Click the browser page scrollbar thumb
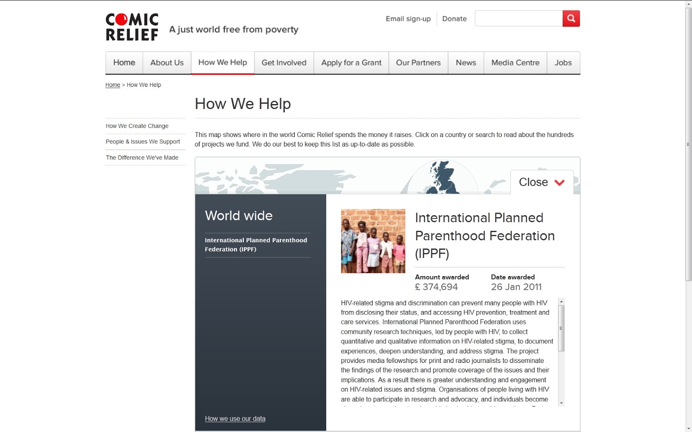 pyautogui.click(x=688, y=144)
